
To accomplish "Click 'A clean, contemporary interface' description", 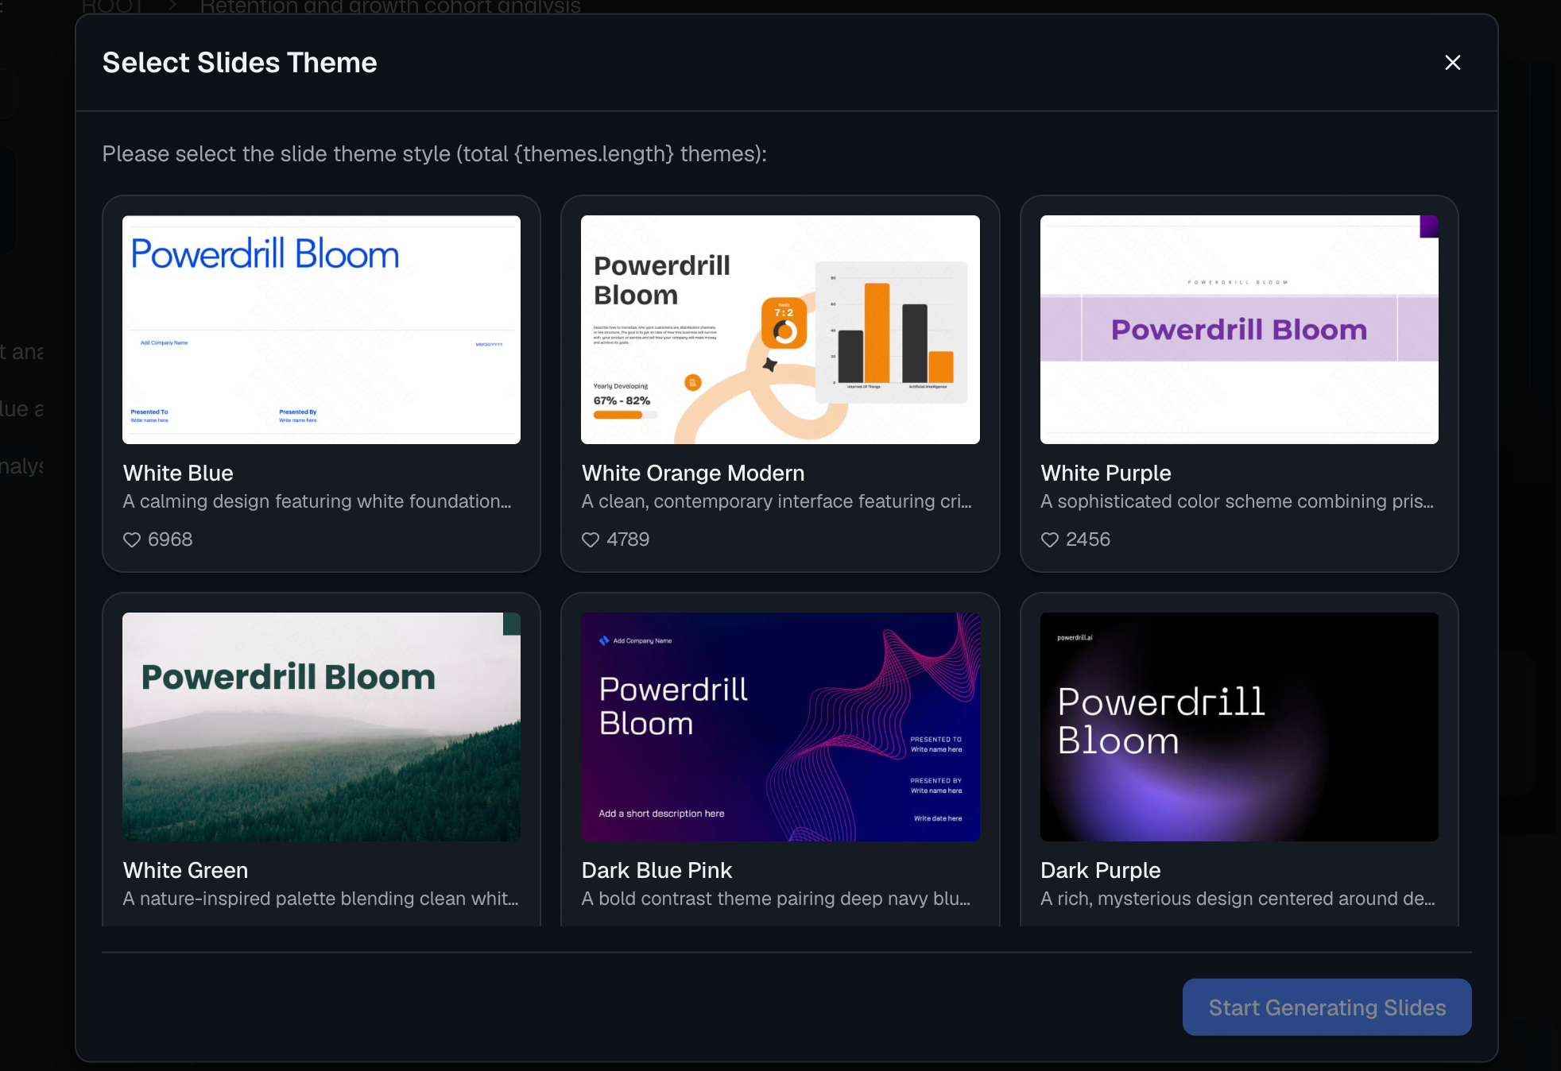I will 777,501.
